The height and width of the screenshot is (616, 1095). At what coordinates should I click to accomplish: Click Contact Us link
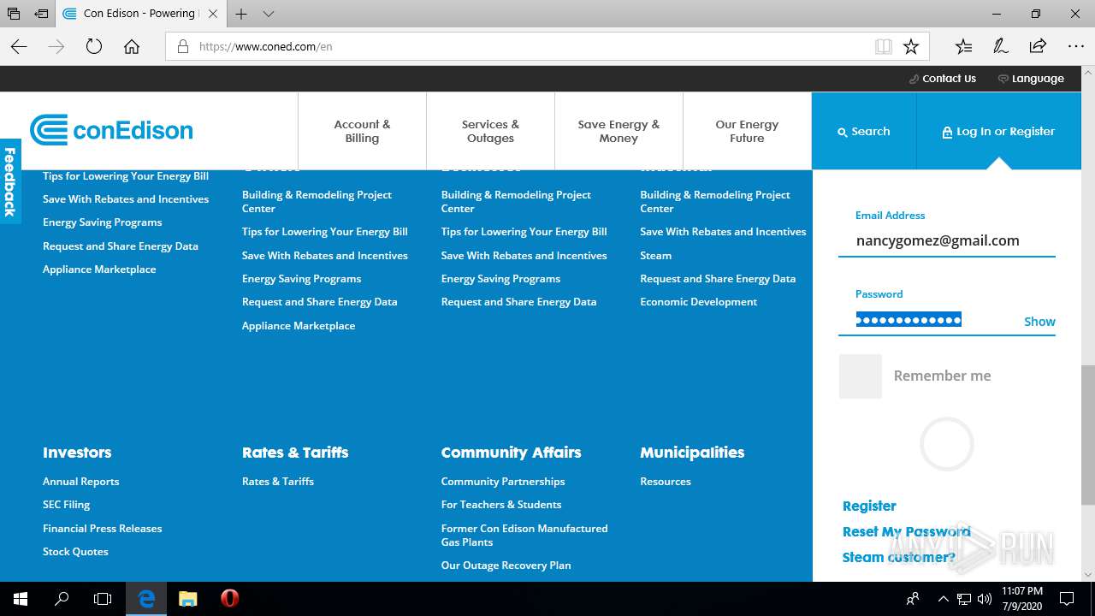(942, 79)
